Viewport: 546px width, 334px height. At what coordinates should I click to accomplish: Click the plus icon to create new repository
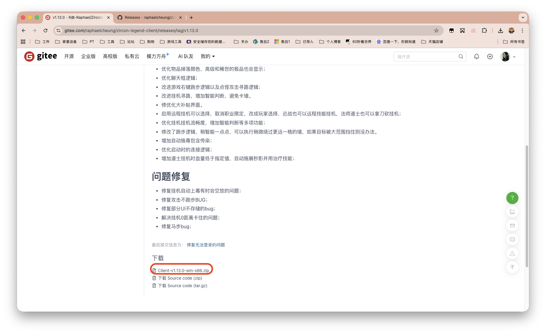click(x=490, y=57)
